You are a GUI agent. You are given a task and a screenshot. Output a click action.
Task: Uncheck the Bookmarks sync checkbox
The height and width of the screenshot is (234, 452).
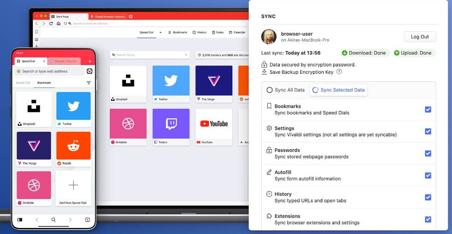(428, 110)
